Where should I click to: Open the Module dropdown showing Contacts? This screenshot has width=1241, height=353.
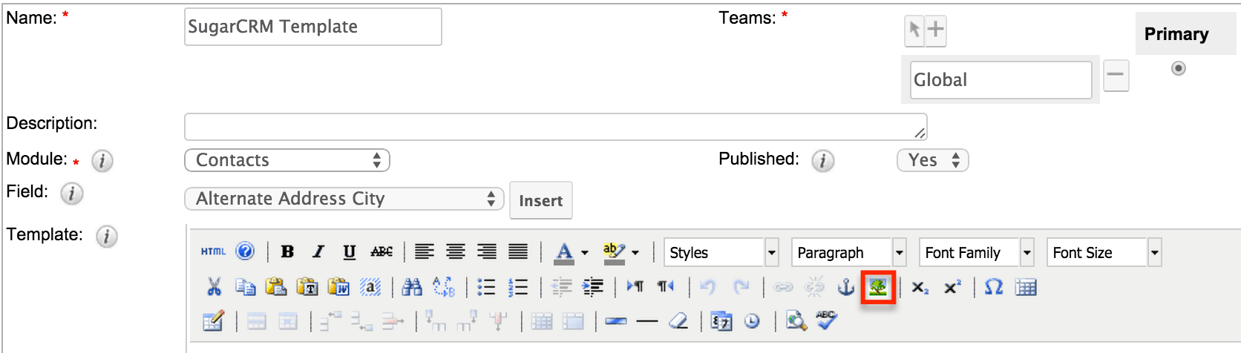point(287,160)
